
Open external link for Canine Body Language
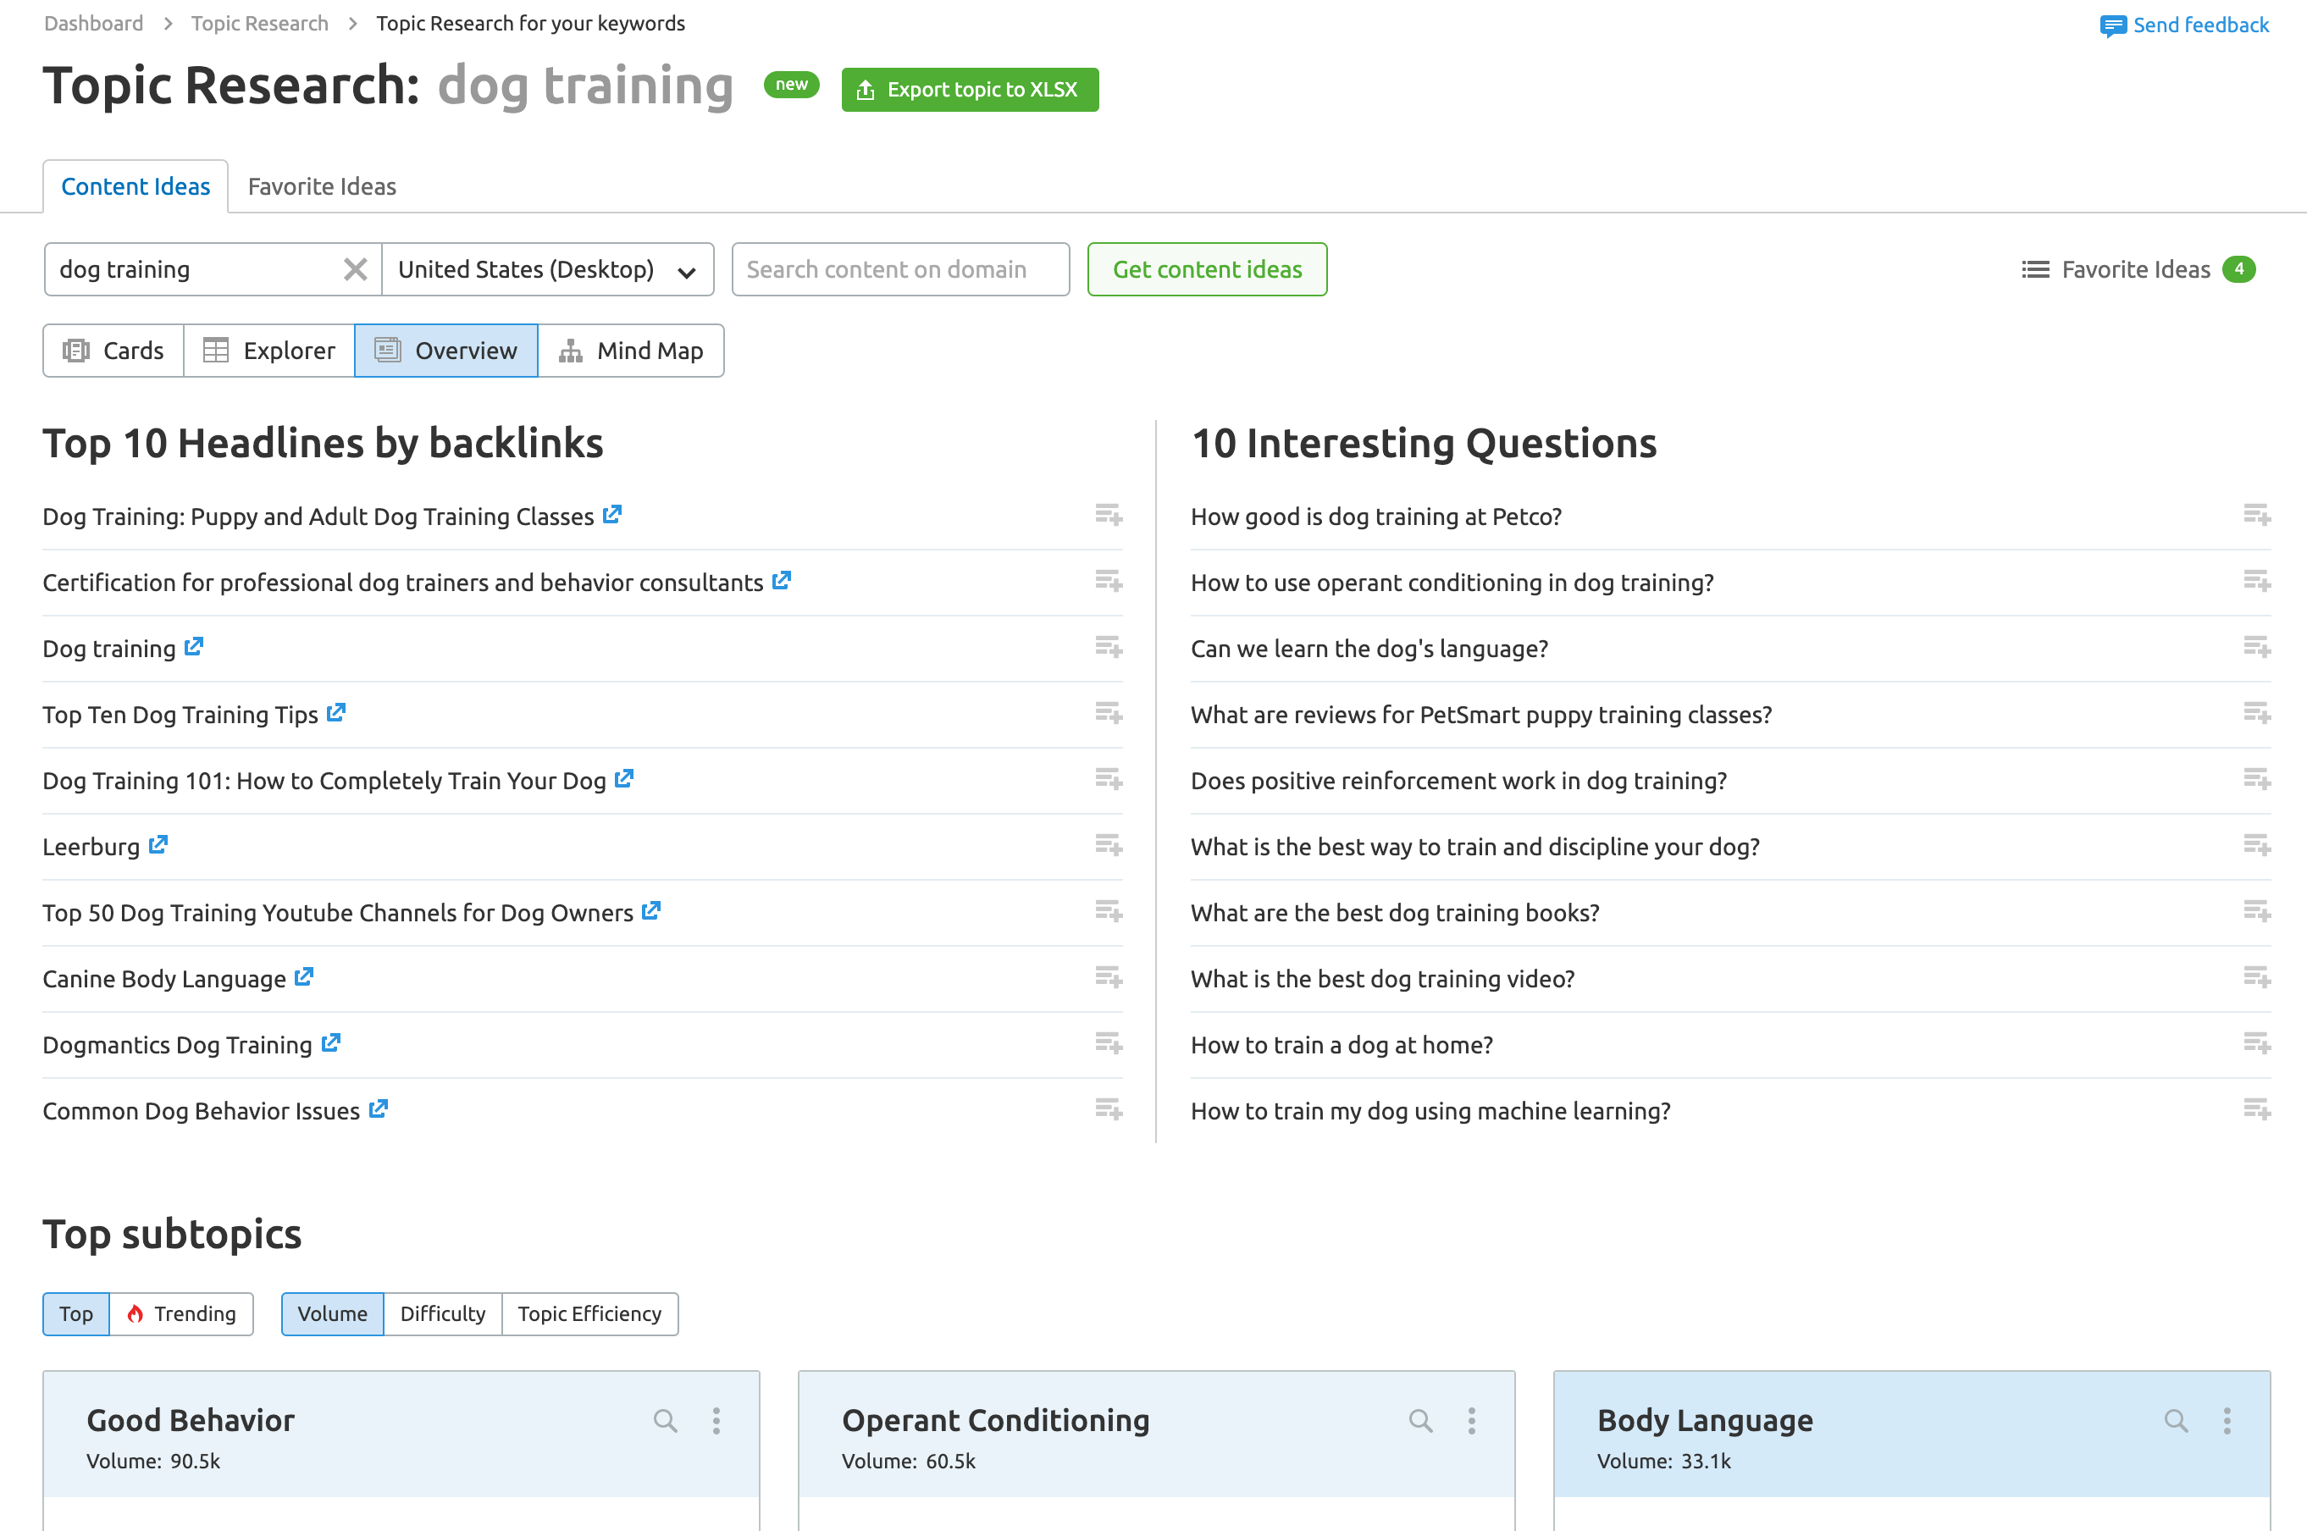305,976
